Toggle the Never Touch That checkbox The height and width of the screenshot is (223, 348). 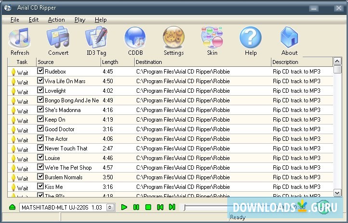click(x=40, y=148)
